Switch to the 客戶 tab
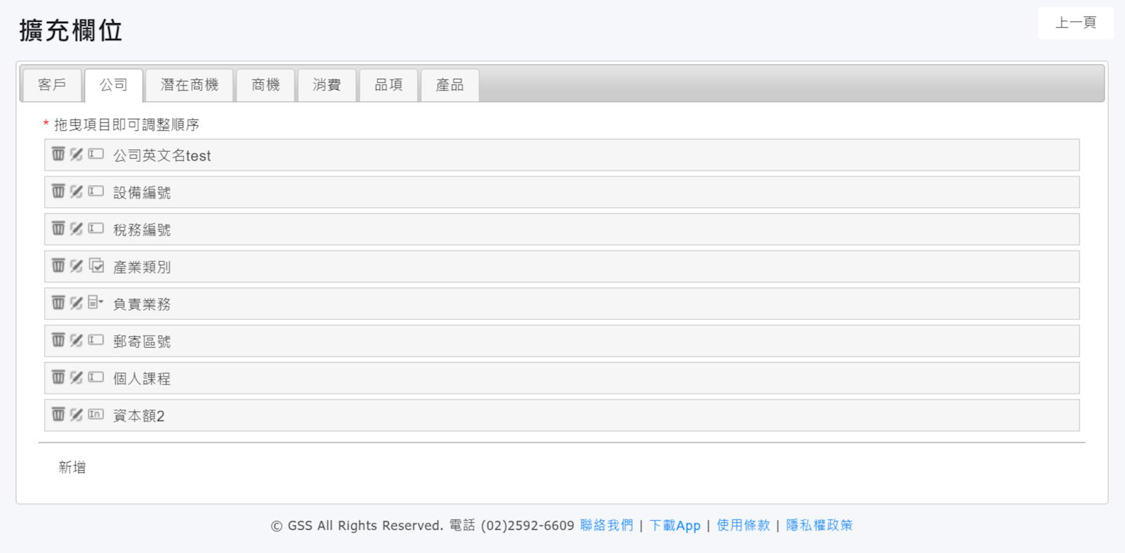1125x553 pixels. [52, 85]
